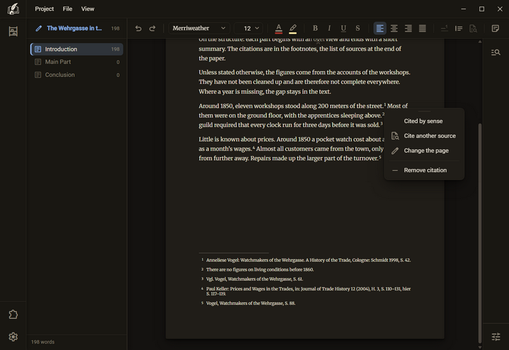Toggle underline formatting
The image size is (509, 350).
tap(344, 28)
